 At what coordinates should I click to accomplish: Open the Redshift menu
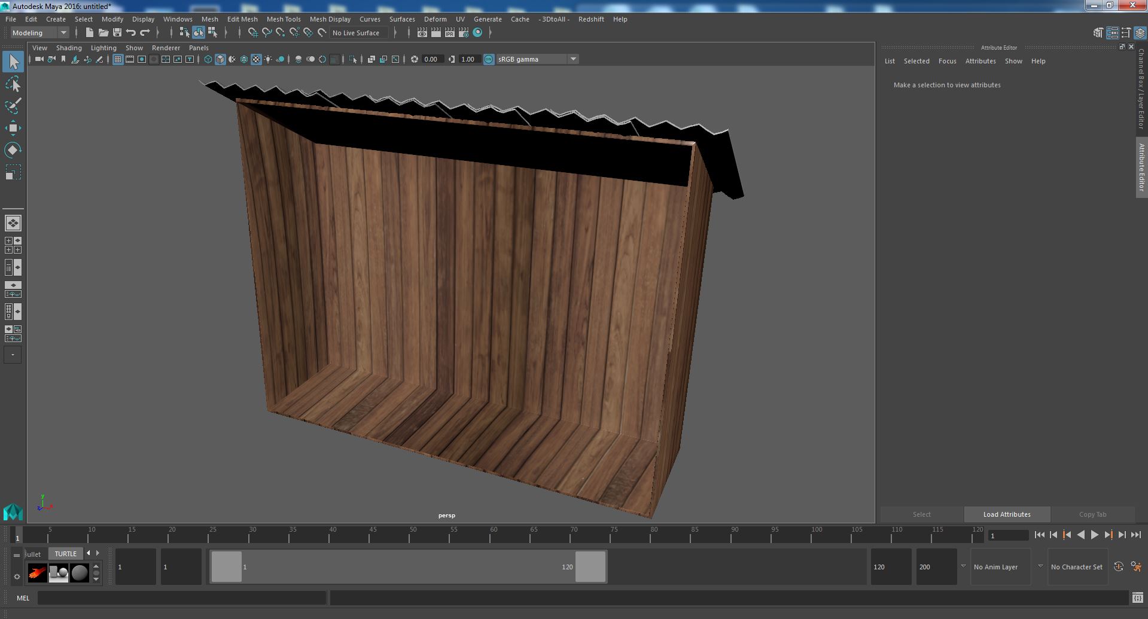(591, 19)
